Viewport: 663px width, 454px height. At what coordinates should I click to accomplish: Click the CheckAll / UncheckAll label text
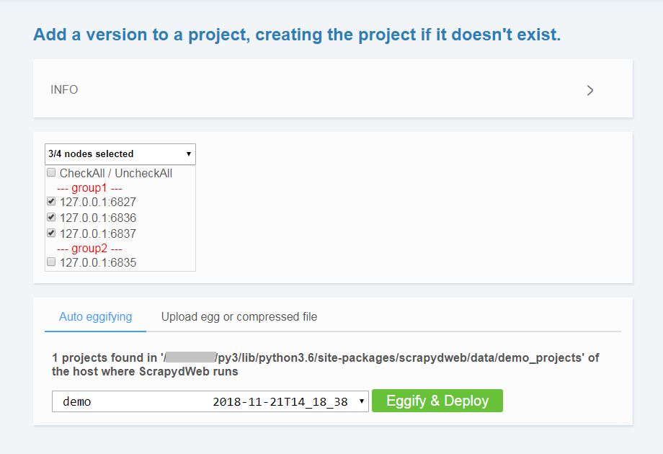(x=116, y=174)
